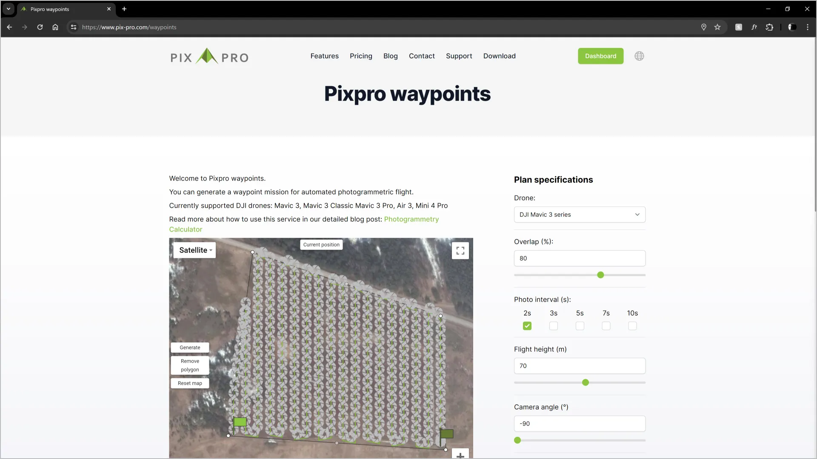The width and height of the screenshot is (817, 459).
Task: Click the dark green end flag on map
Action: [x=447, y=433]
